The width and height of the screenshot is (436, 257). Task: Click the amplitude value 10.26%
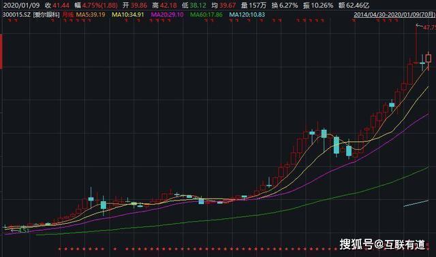pyautogui.click(x=322, y=5)
